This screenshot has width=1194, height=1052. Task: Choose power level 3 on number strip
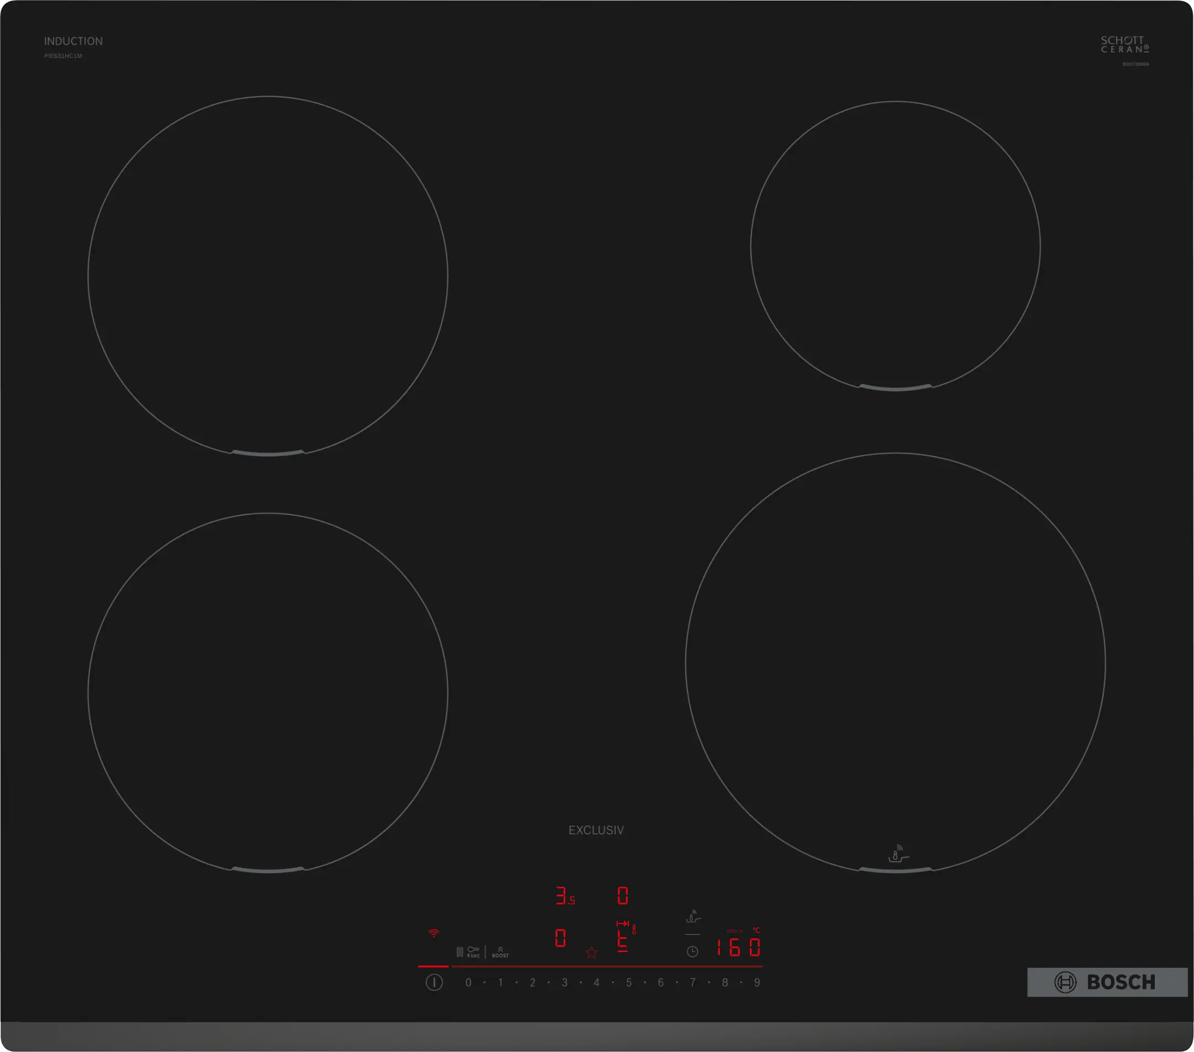click(x=564, y=983)
